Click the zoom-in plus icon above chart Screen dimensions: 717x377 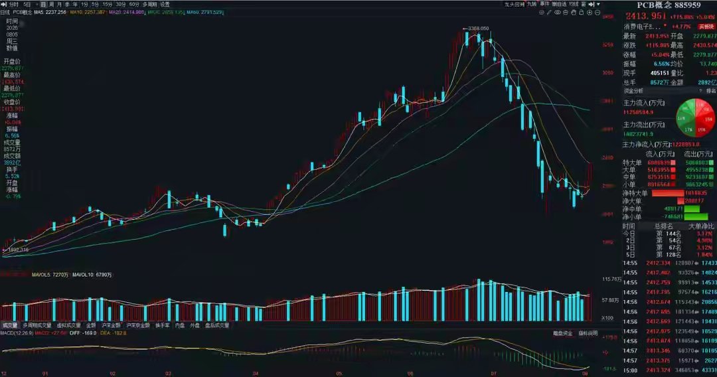[589, 13]
